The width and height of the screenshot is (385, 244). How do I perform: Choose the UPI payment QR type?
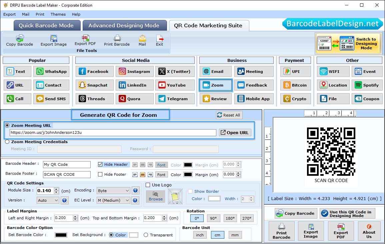coord(296,71)
